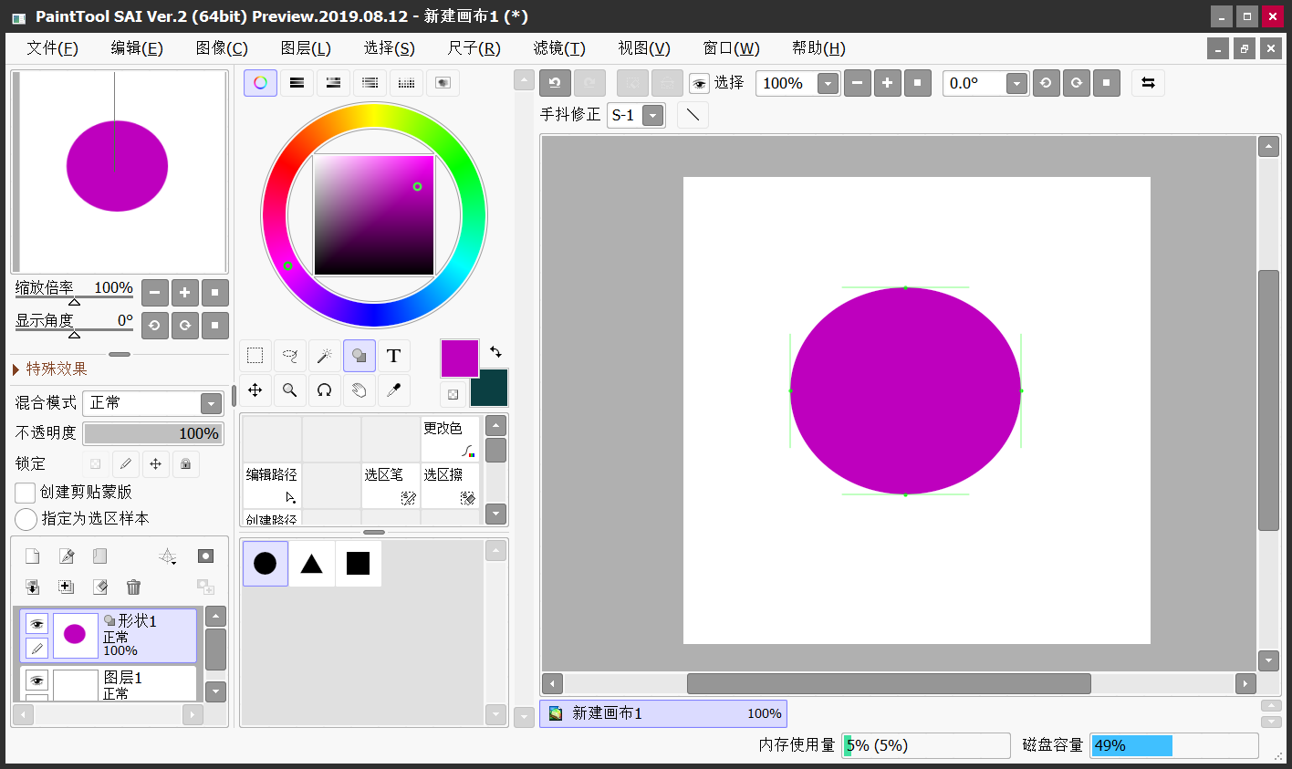Clear the layer with eraser icon
The height and width of the screenshot is (769, 1292).
[100, 587]
